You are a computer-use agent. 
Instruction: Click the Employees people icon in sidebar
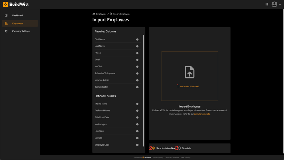coord(6,23)
